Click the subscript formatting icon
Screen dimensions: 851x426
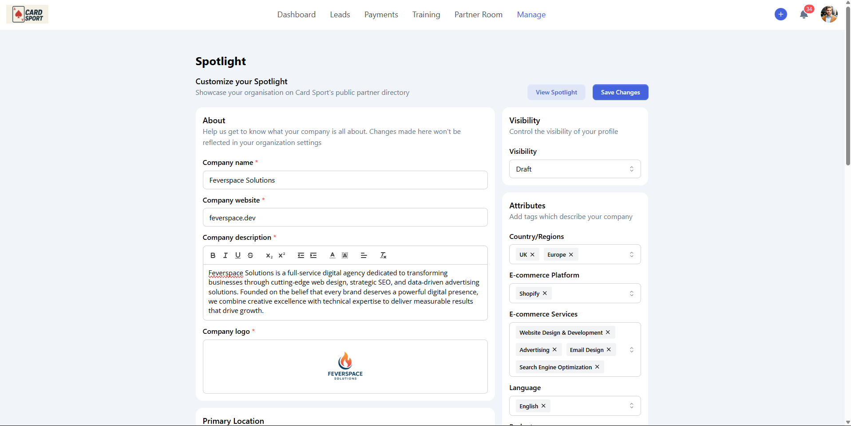coord(269,255)
